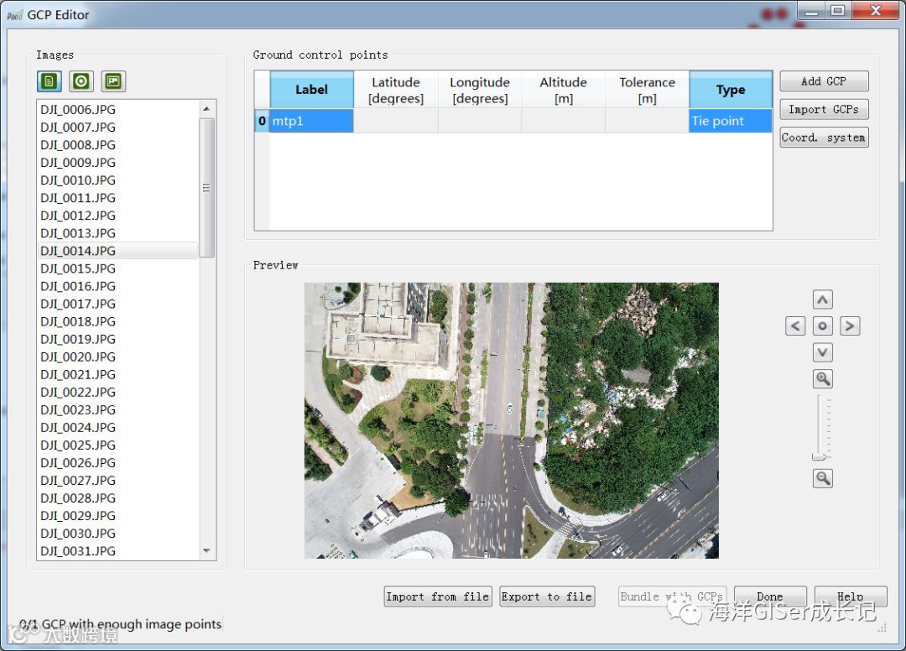Click the images list scrollbar thumb
The width and height of the screenshot is (906, 651).
(x=207, y=187)
